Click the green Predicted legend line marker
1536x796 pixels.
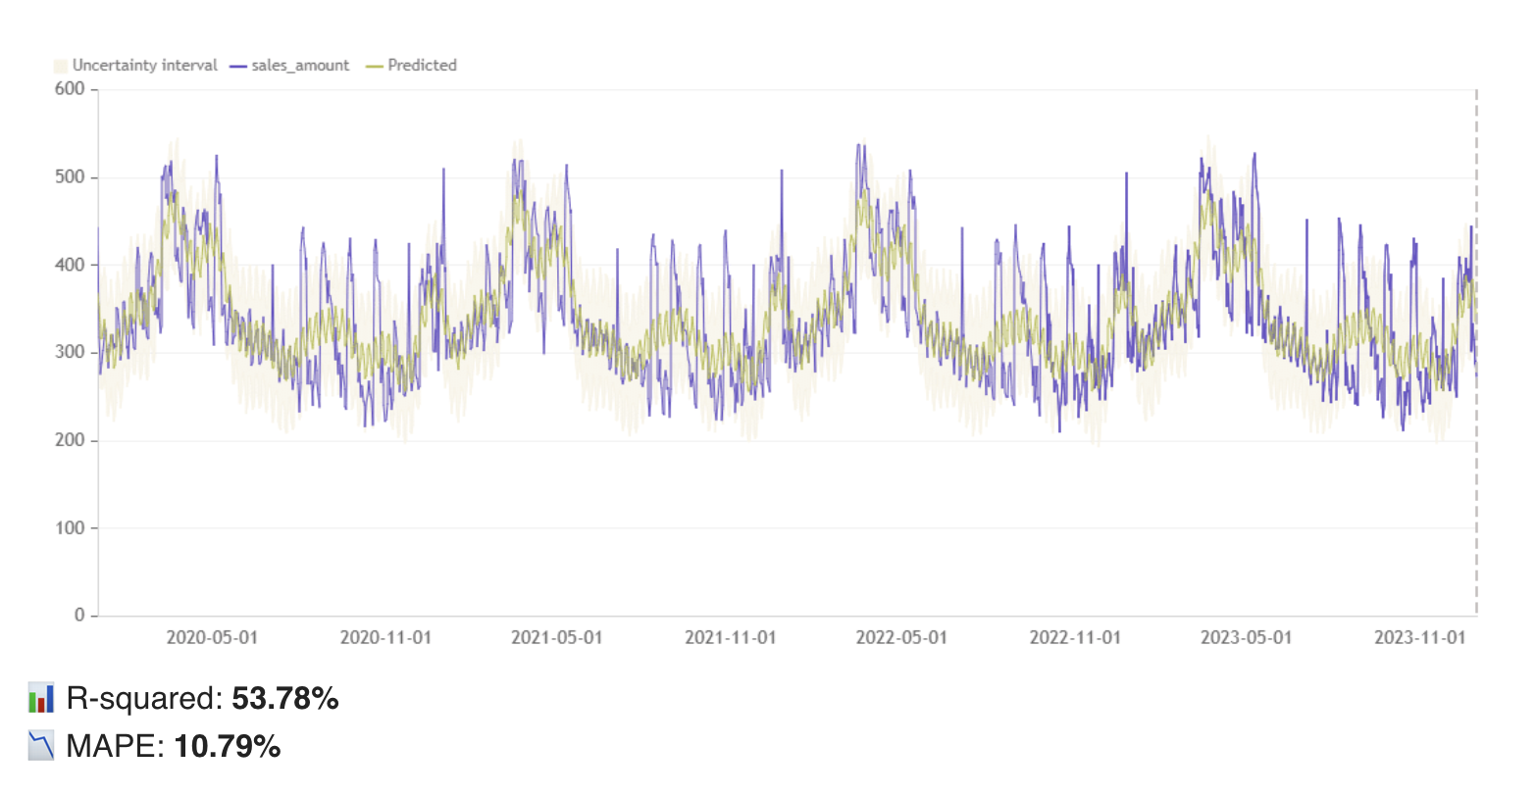coord(375,66)
